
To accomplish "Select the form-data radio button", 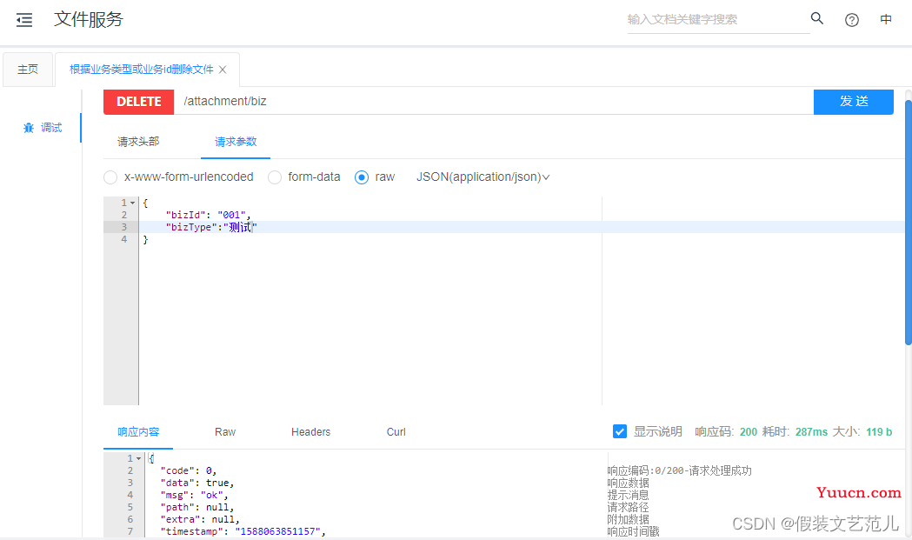I will pyautogui.click(x=275, y=177).
